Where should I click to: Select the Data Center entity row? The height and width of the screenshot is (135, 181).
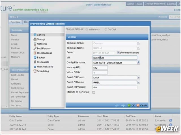click(x=90, y=120)
